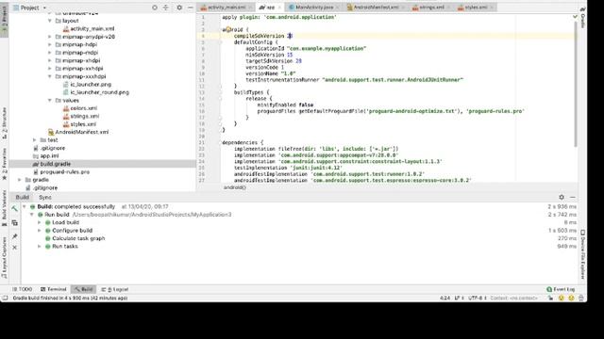Open the Event Log

point(561,289)
